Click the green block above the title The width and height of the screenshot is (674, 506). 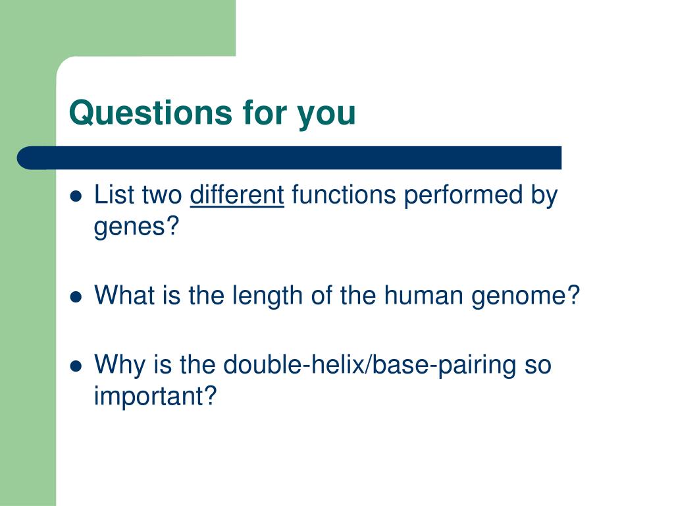coord(118,28)
